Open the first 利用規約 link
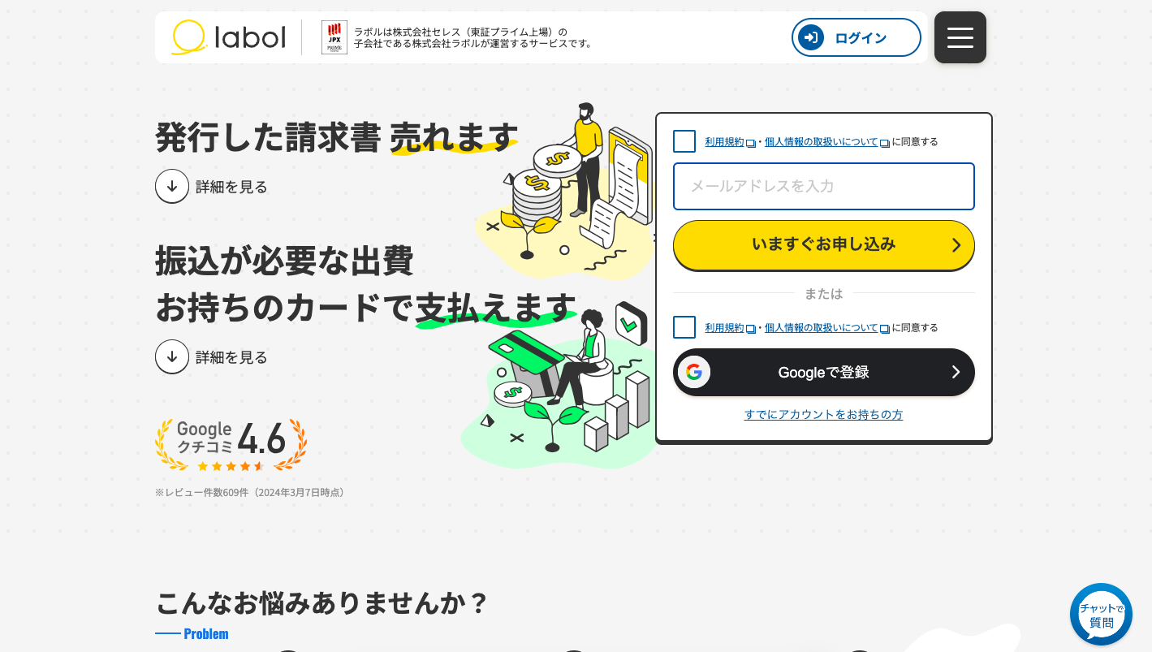The image size is (1152, 652). (x=724, y=141)
